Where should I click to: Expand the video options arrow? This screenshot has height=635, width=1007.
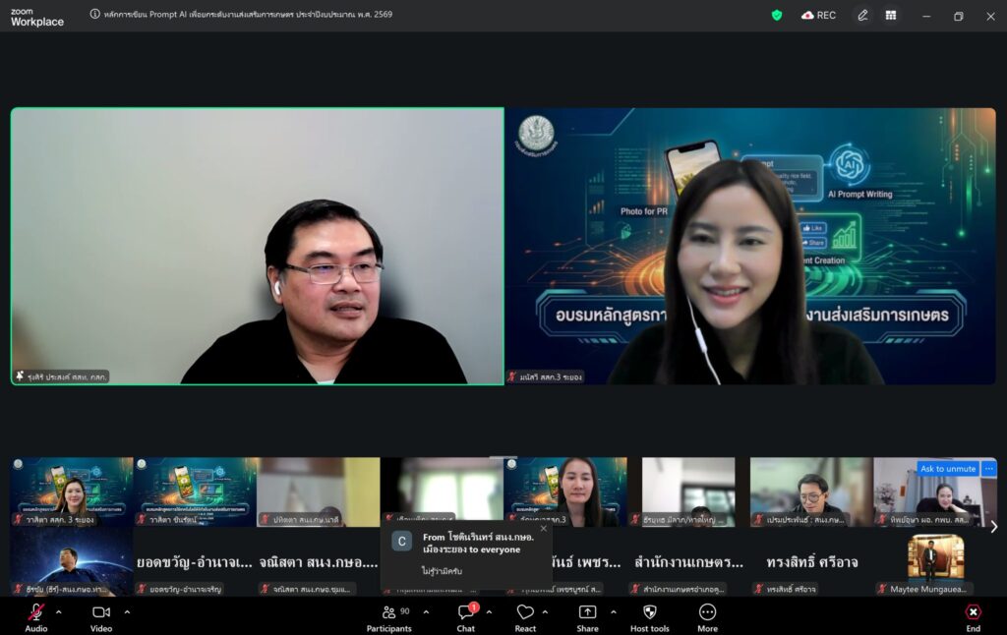point(127,611)
